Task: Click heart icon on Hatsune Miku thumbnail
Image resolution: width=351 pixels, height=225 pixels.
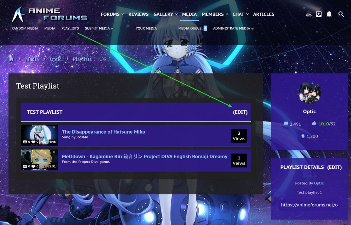Action: pos(33,142)
